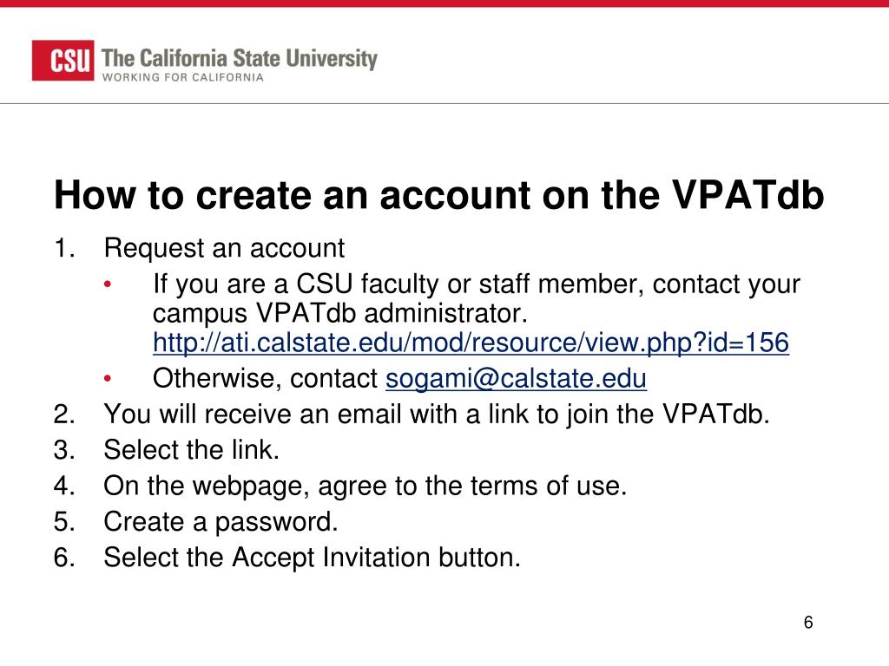Viewport: 889px width, 666px height.
Task: Click the terms of use step text
Action: pos(365,486)
